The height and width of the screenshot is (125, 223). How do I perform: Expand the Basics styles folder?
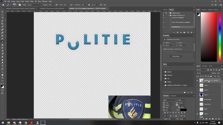164,72
